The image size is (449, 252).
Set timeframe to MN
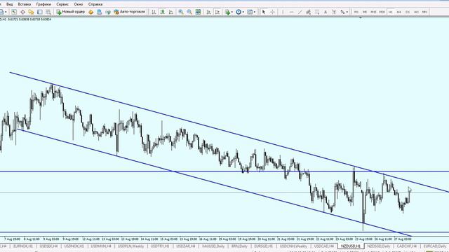coord(424,12)
